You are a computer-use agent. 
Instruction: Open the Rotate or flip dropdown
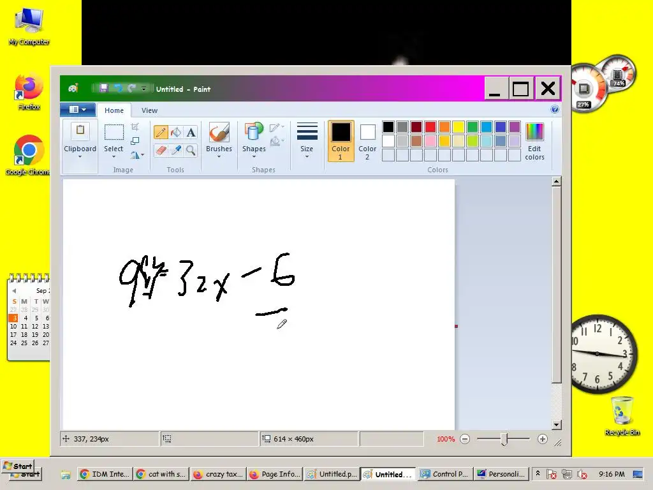pyautogui.click(x=136, y=155)
